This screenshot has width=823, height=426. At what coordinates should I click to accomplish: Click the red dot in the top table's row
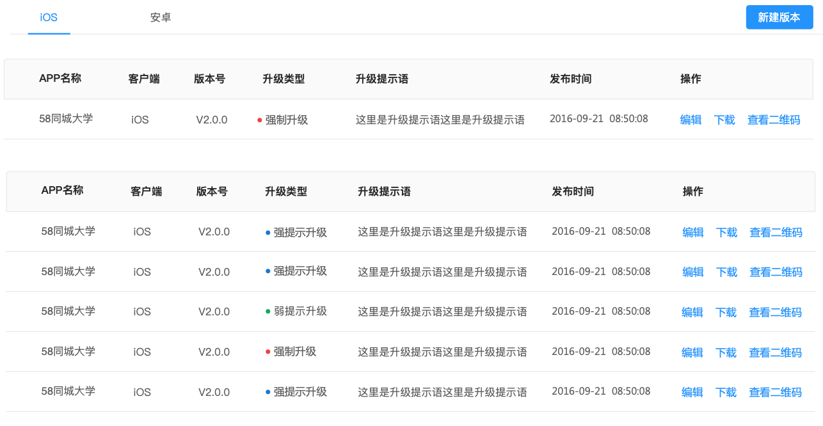(259, 120)
